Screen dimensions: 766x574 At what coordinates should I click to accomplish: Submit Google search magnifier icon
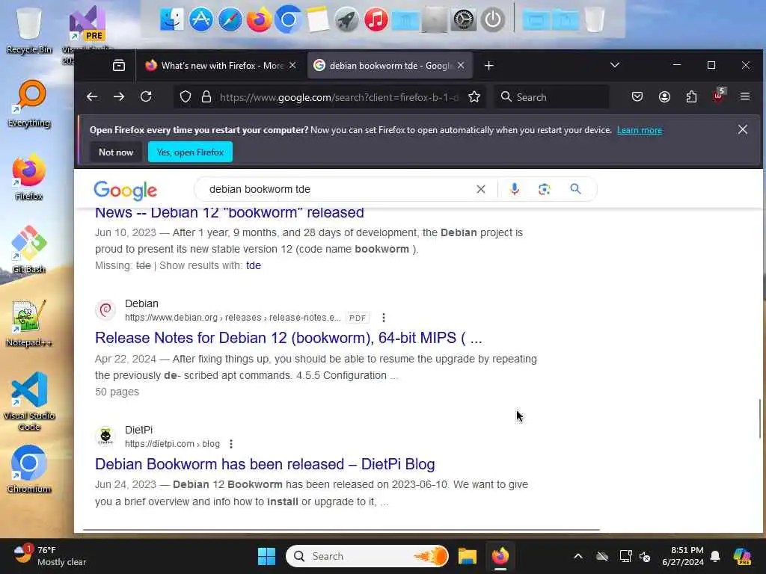575,189
